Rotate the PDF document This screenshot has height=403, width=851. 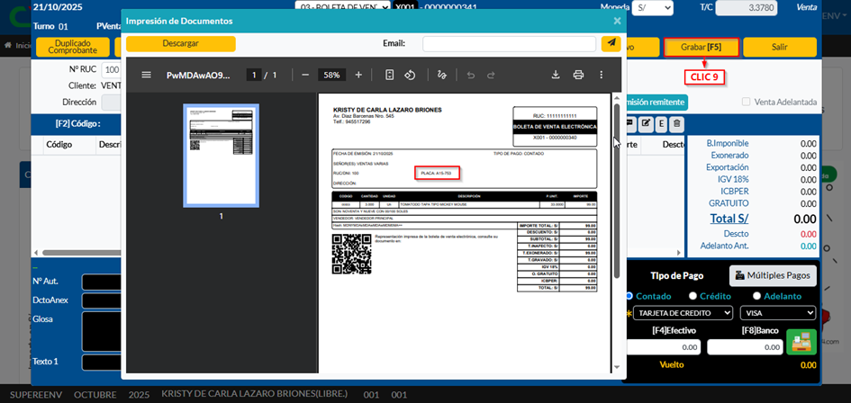pos(410,75)
